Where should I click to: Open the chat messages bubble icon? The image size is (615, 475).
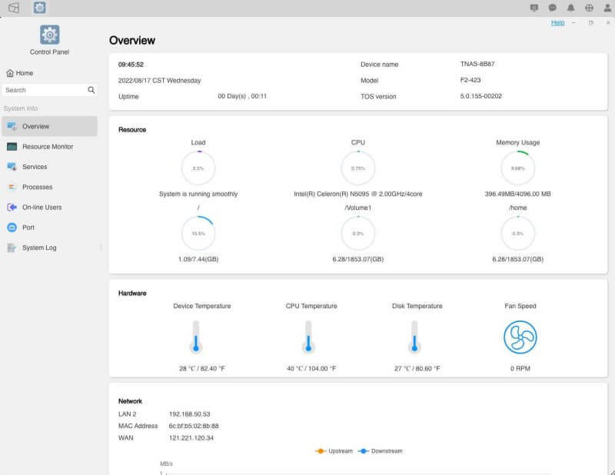tap(552, 8)
